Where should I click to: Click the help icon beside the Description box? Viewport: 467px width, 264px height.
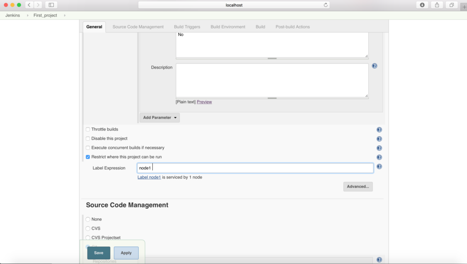pos(374,66)
